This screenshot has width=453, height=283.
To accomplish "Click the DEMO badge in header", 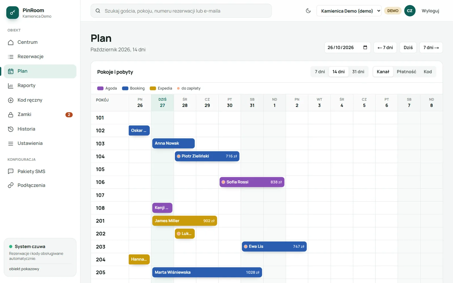I will coord(393,11).
